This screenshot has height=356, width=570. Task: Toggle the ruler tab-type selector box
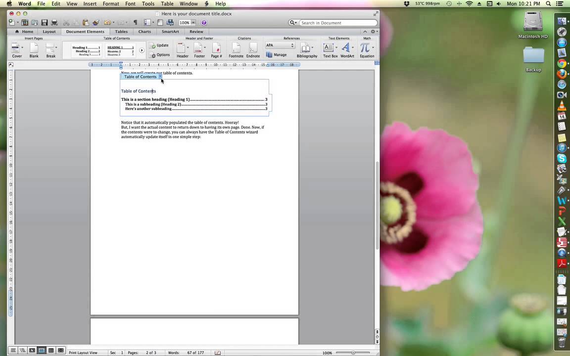click(x=11, y=65)
